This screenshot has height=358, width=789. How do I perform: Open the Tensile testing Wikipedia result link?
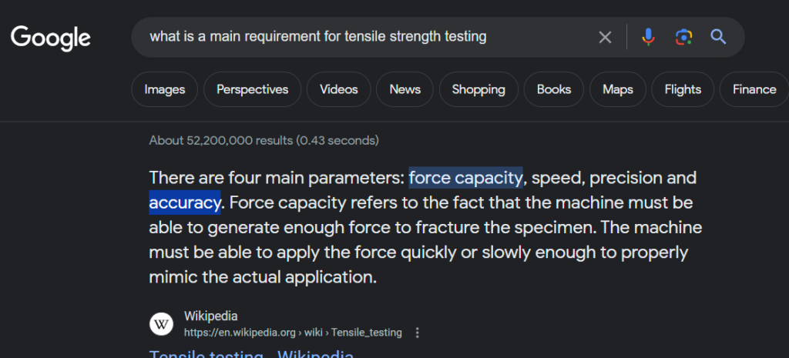[x=251, y=355]
